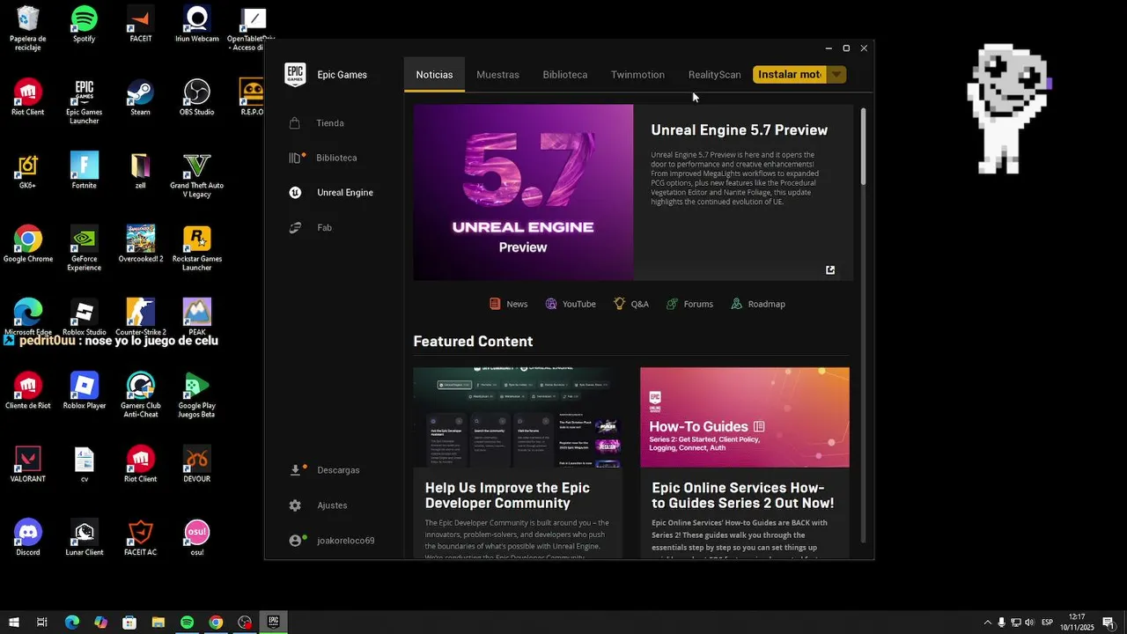Select the VALORANT desktop icon
Screen dimensions: 1127x634
27,464
